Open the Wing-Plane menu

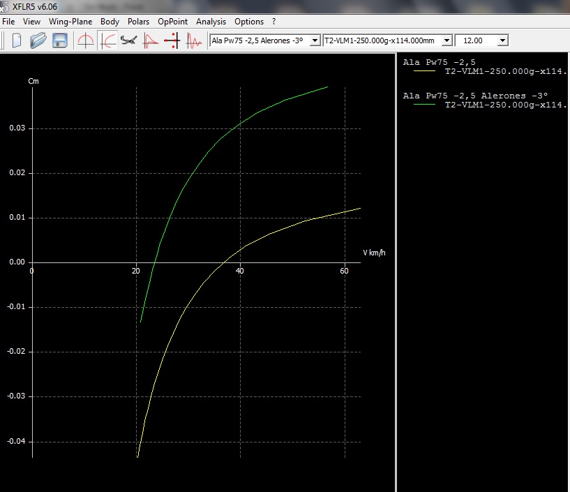click(x=70, y=22)
